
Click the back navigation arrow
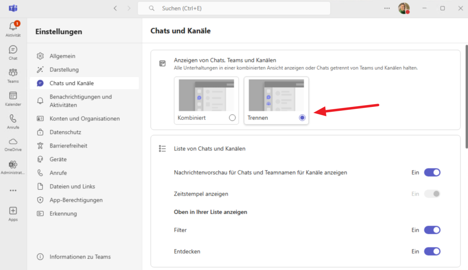(x=115, y=8)
